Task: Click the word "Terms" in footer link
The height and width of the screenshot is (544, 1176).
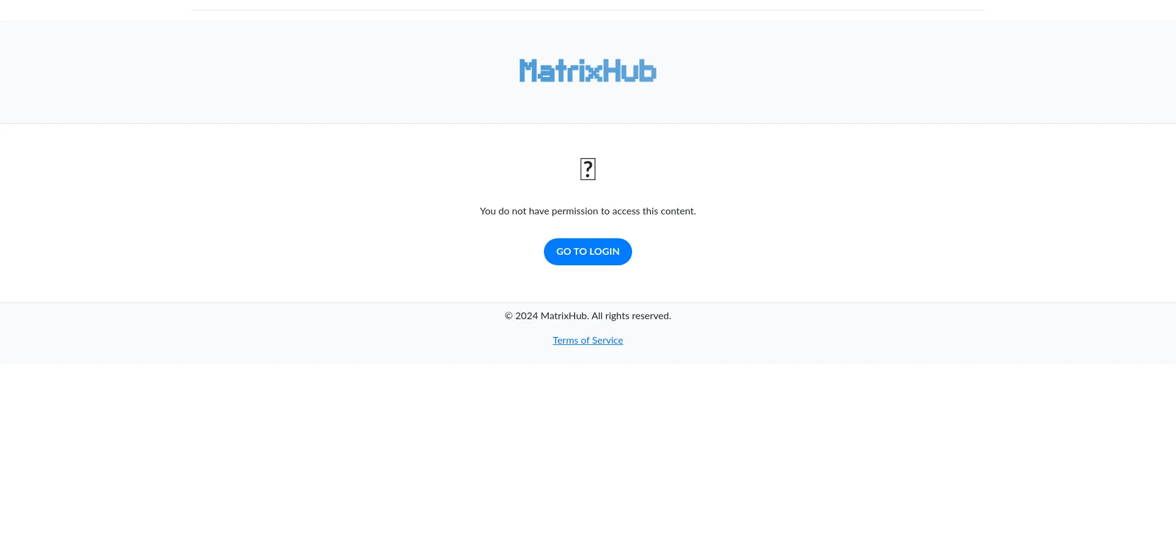Action: pyautogui.click(x=565, y=341)
